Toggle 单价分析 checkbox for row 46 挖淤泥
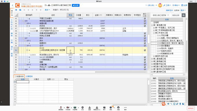Viewport: 197px width, 111px height. pos(145,26)
